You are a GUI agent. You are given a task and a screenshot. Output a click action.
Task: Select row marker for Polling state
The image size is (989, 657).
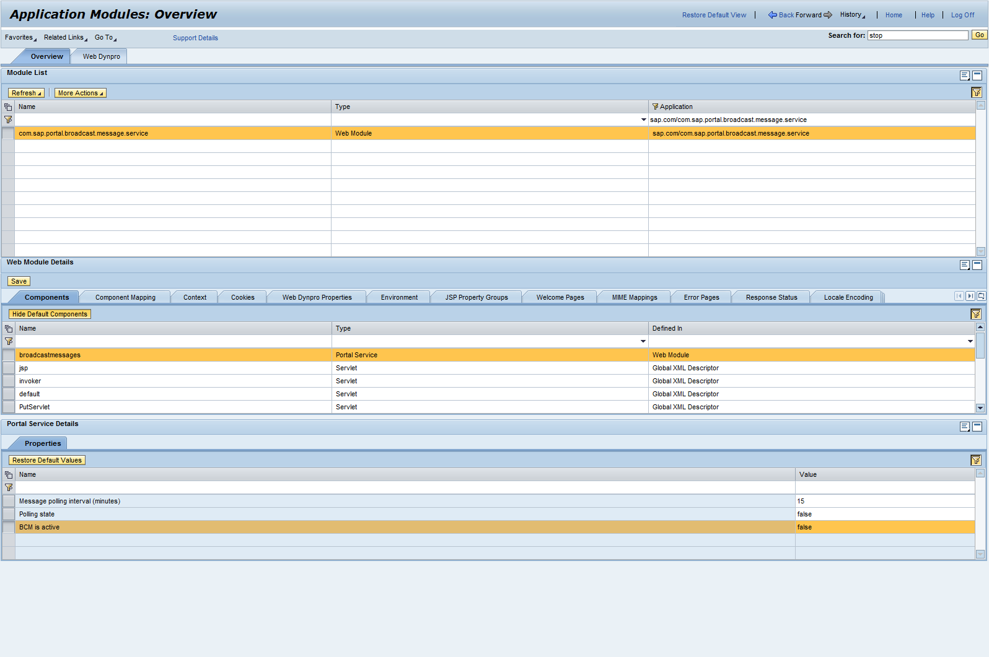9,515
